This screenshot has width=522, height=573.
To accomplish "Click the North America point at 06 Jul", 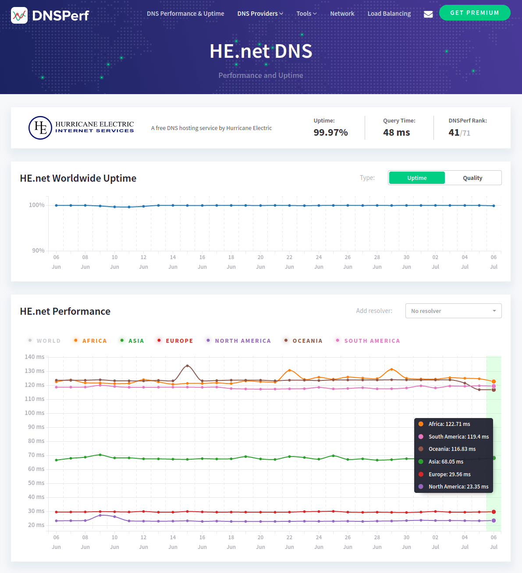I will pyautogui.click(x=494, y=520).
